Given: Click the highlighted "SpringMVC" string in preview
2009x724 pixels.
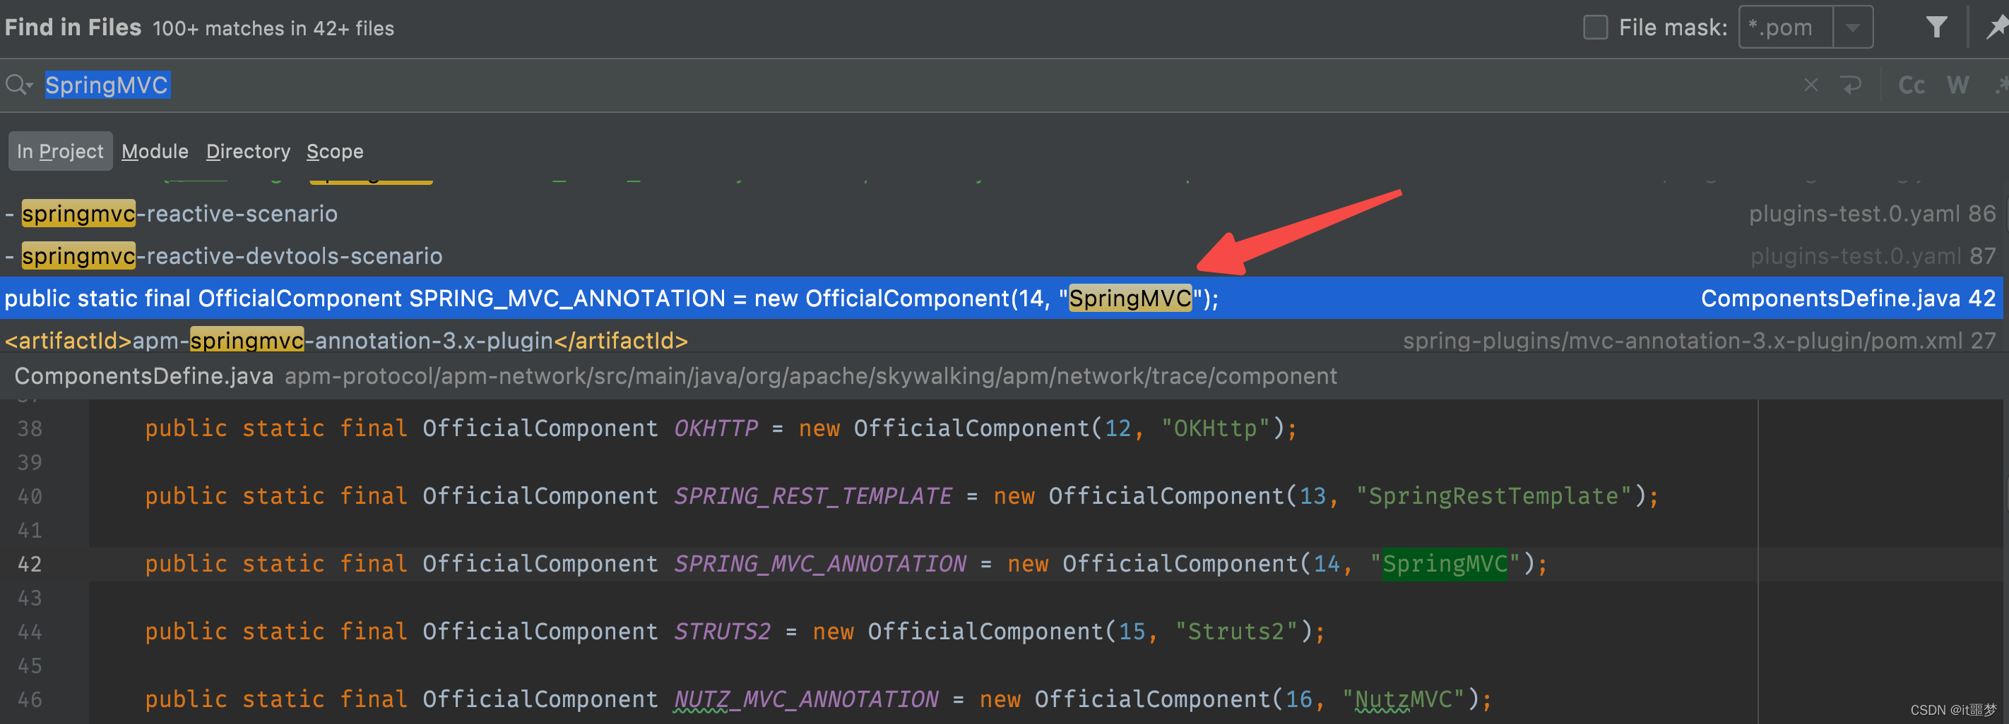Looking at the screenshot, I should [1445, 565].
